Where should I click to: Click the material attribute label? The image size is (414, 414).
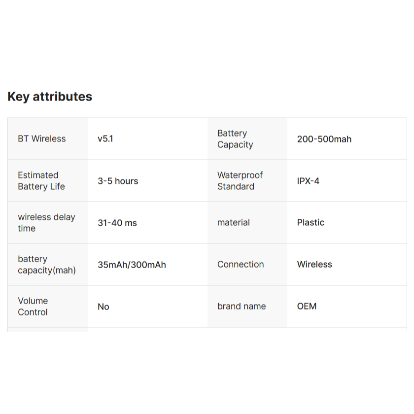pyautogui.click(x=234, y=223)
